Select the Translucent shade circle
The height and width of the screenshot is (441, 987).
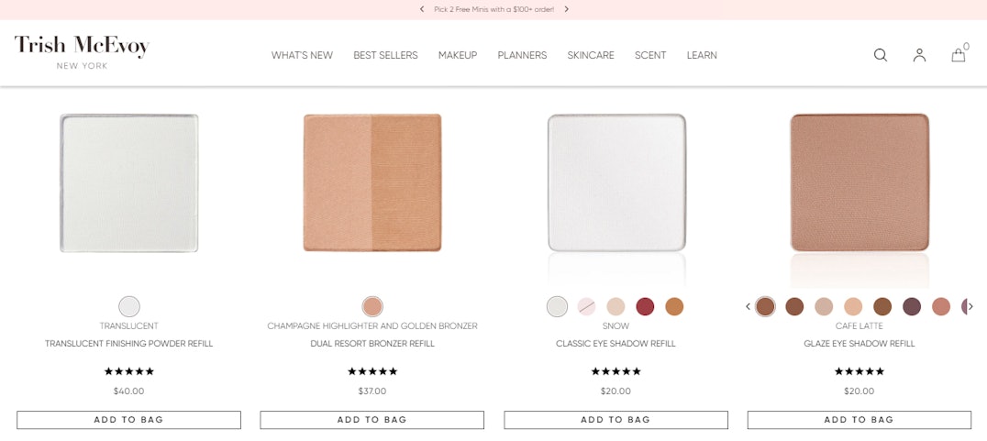(x=129, y=307)
